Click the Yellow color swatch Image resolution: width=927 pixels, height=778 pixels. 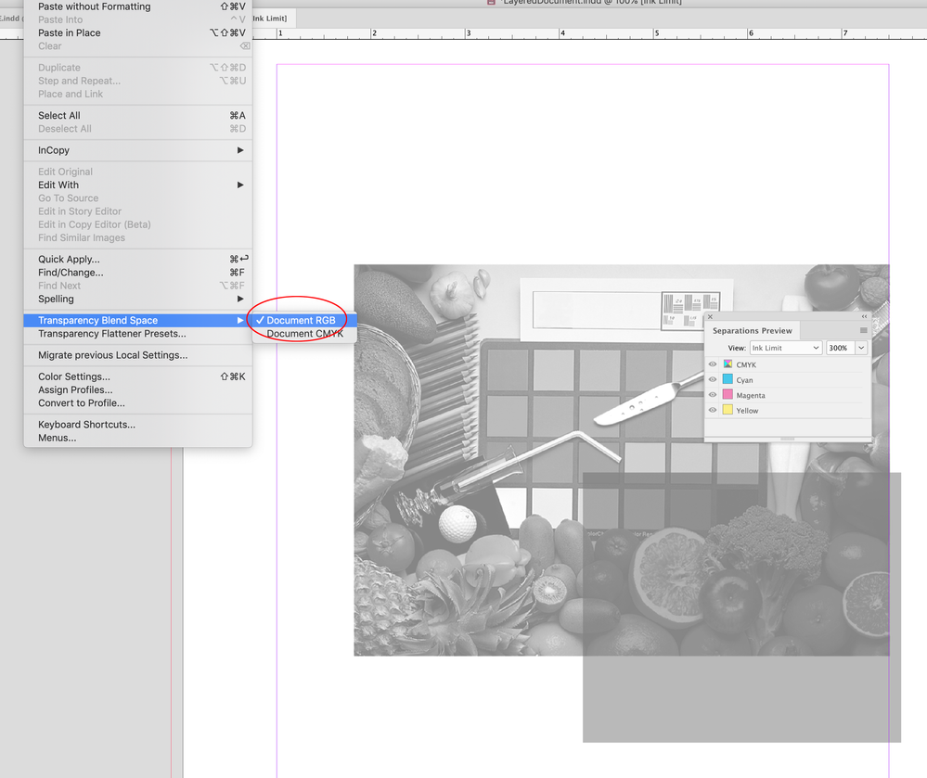click(727, 410)
